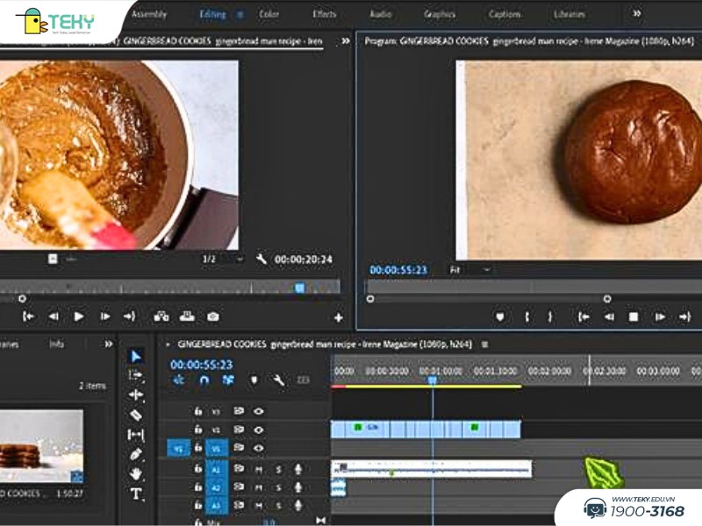Stop playback in the Program monitor
The image size is (702, 526).
point(634,317)
